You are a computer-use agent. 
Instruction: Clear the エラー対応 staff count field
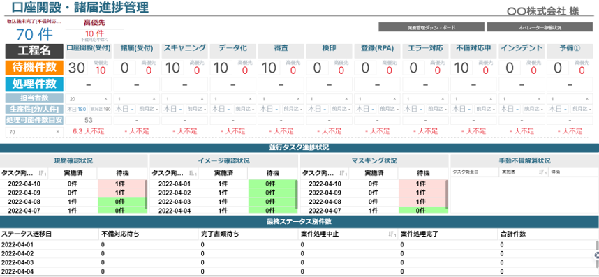click(x=443, y=99)
